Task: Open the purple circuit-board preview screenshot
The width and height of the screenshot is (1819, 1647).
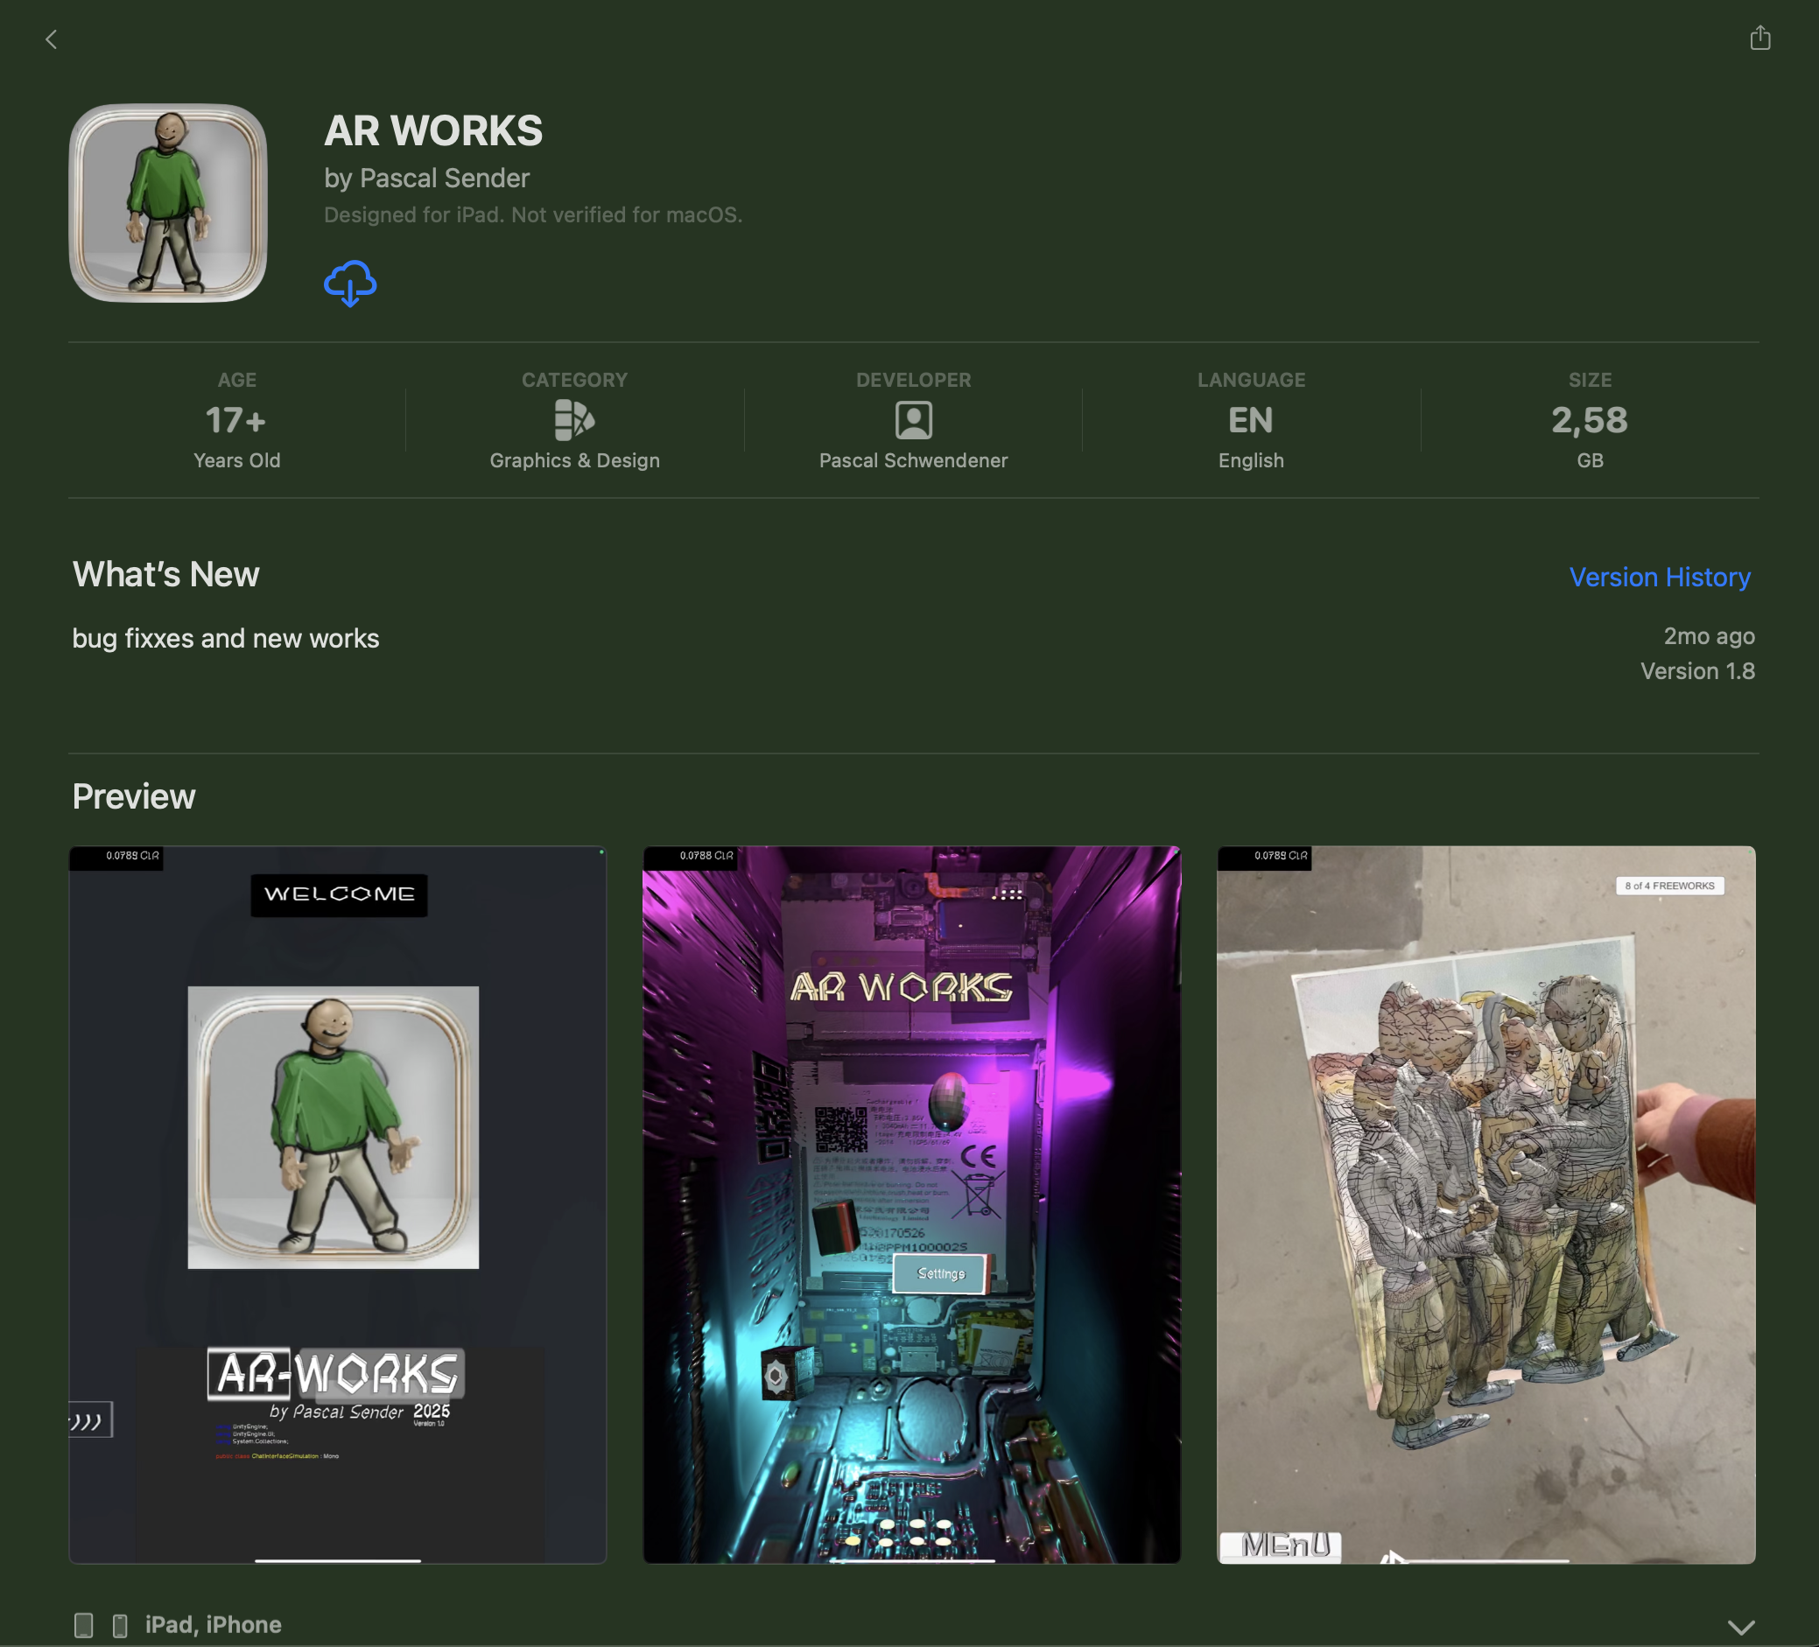Action: coord(911,1204)
